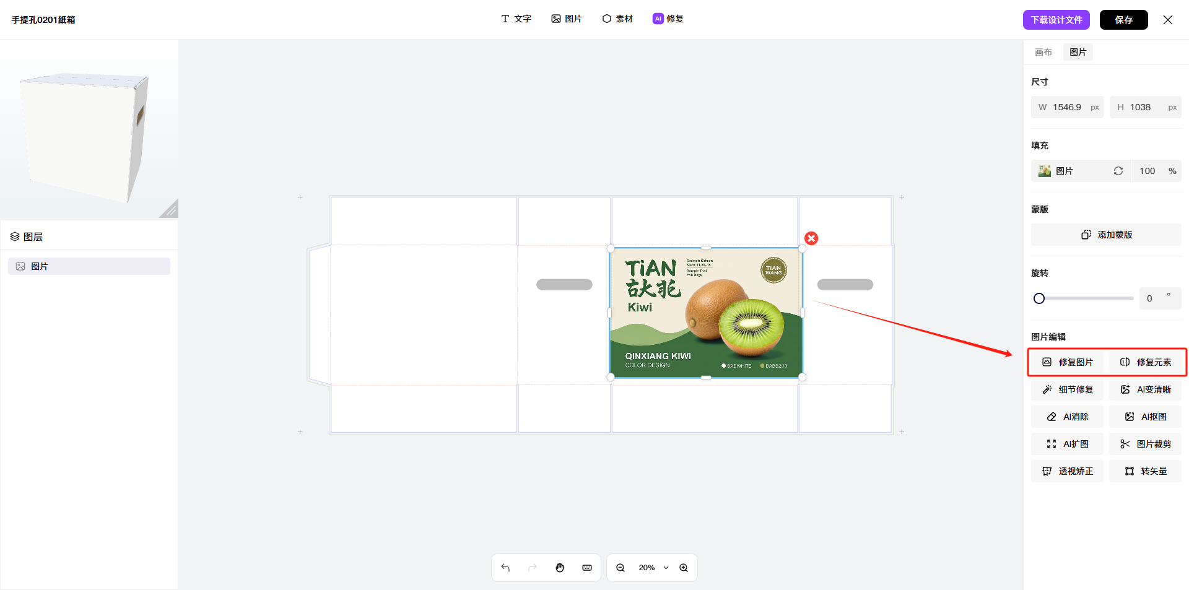
Task: Click the bottom-right resize handle of kiwi image
Action: (802, 377)
